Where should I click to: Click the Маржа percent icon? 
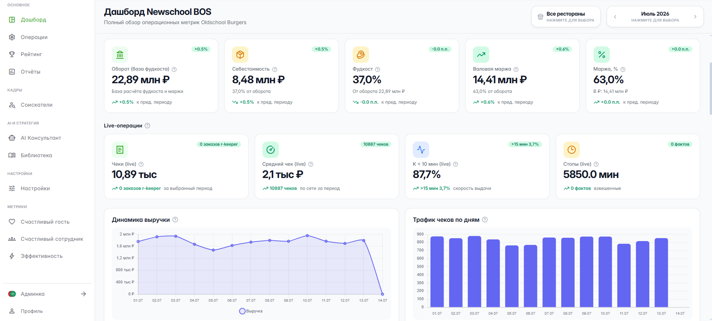(x=602, y=55)
